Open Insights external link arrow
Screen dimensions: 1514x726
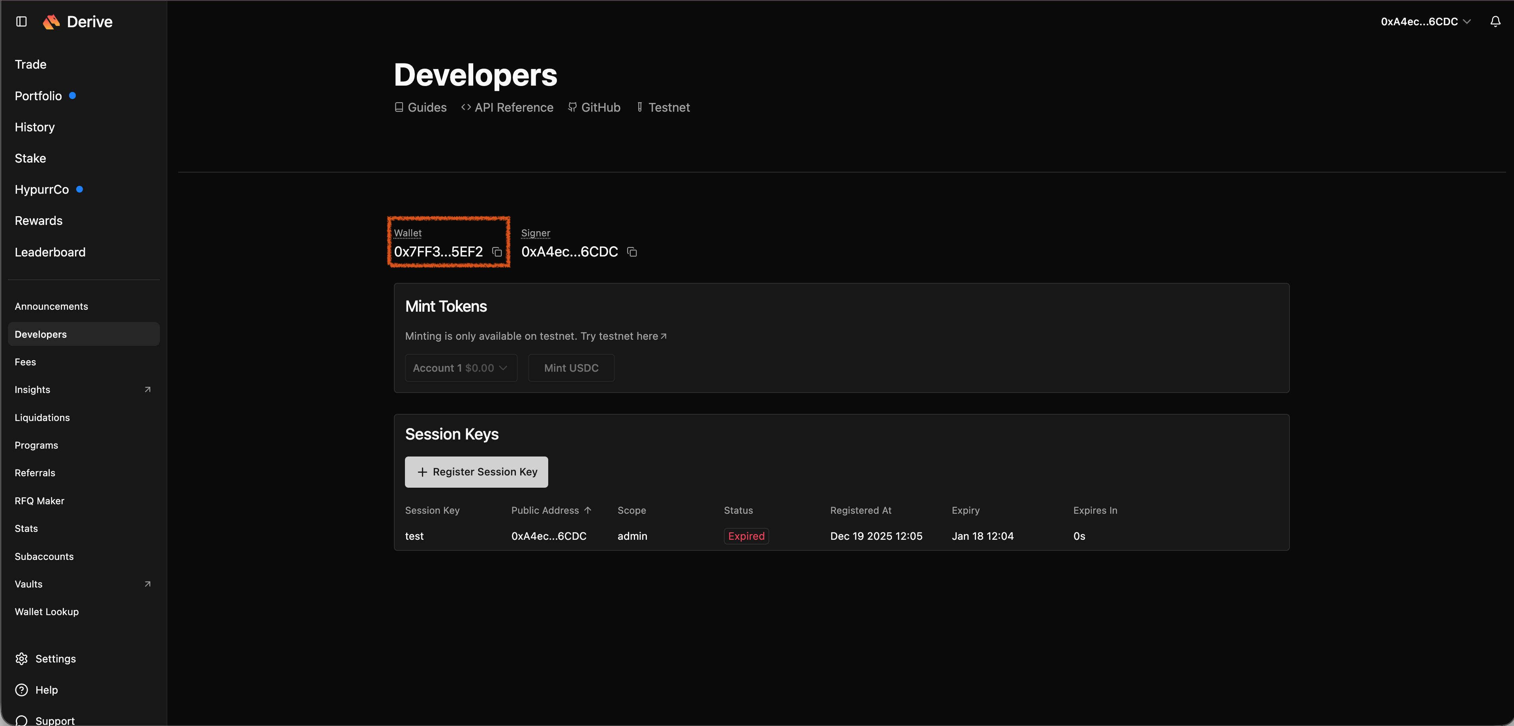coord(148,389)
